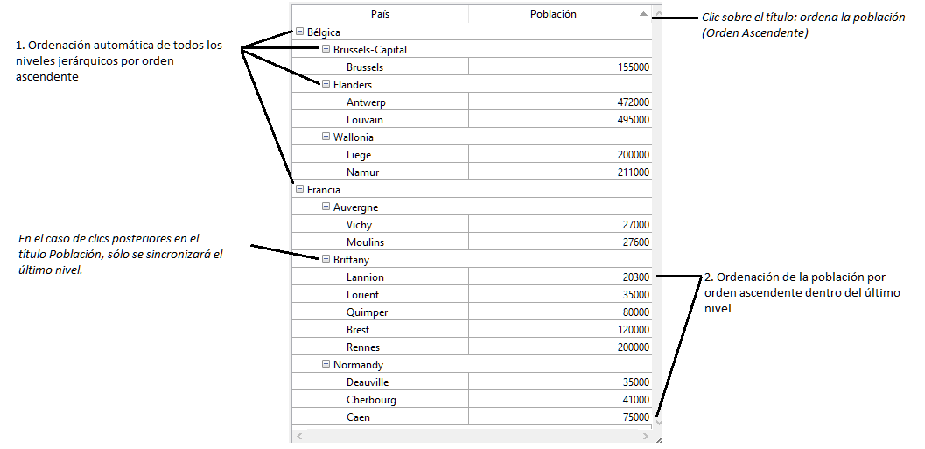The height and width of the screenshot is (449, 925).
Task: Collapse the Francia tree node
Action: 300,190
